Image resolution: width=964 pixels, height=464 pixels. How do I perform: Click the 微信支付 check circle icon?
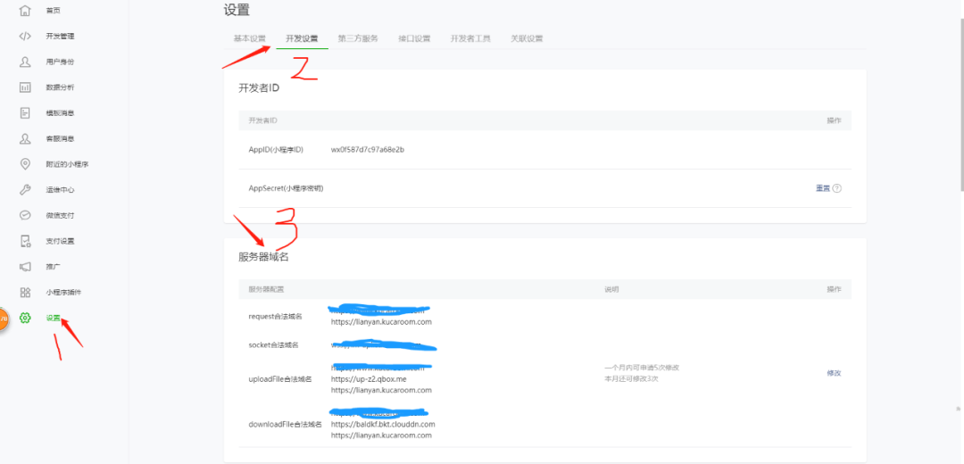tap(25, 216)
